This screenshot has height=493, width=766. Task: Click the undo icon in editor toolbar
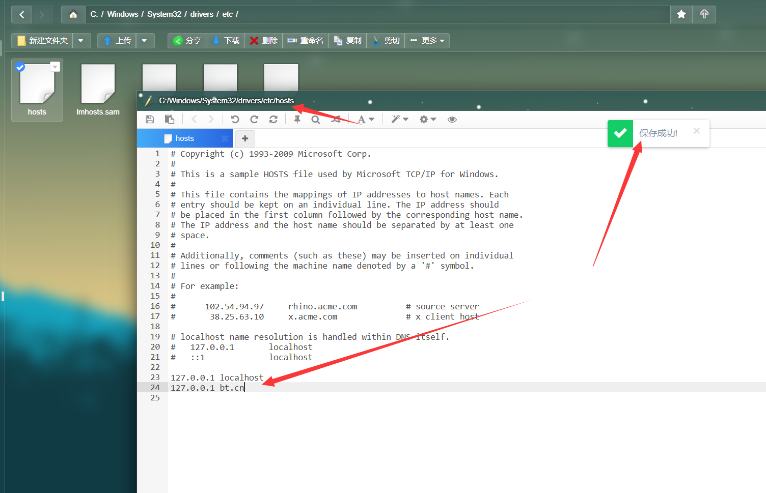point(235,119)
